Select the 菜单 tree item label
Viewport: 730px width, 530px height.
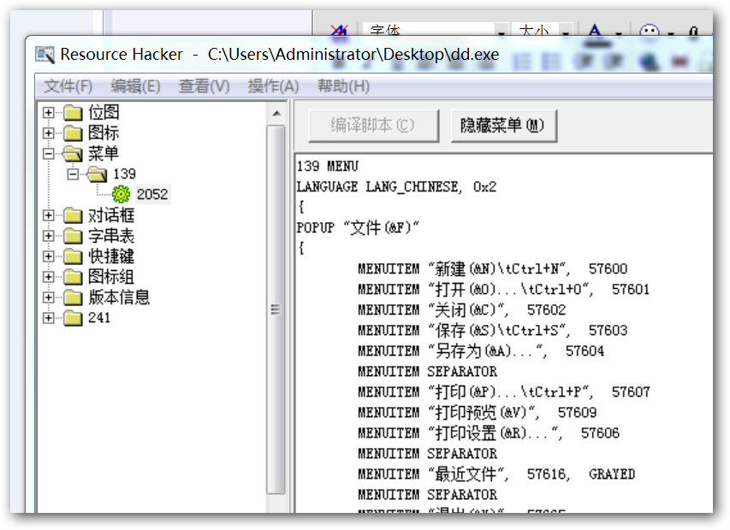[104, 153]
